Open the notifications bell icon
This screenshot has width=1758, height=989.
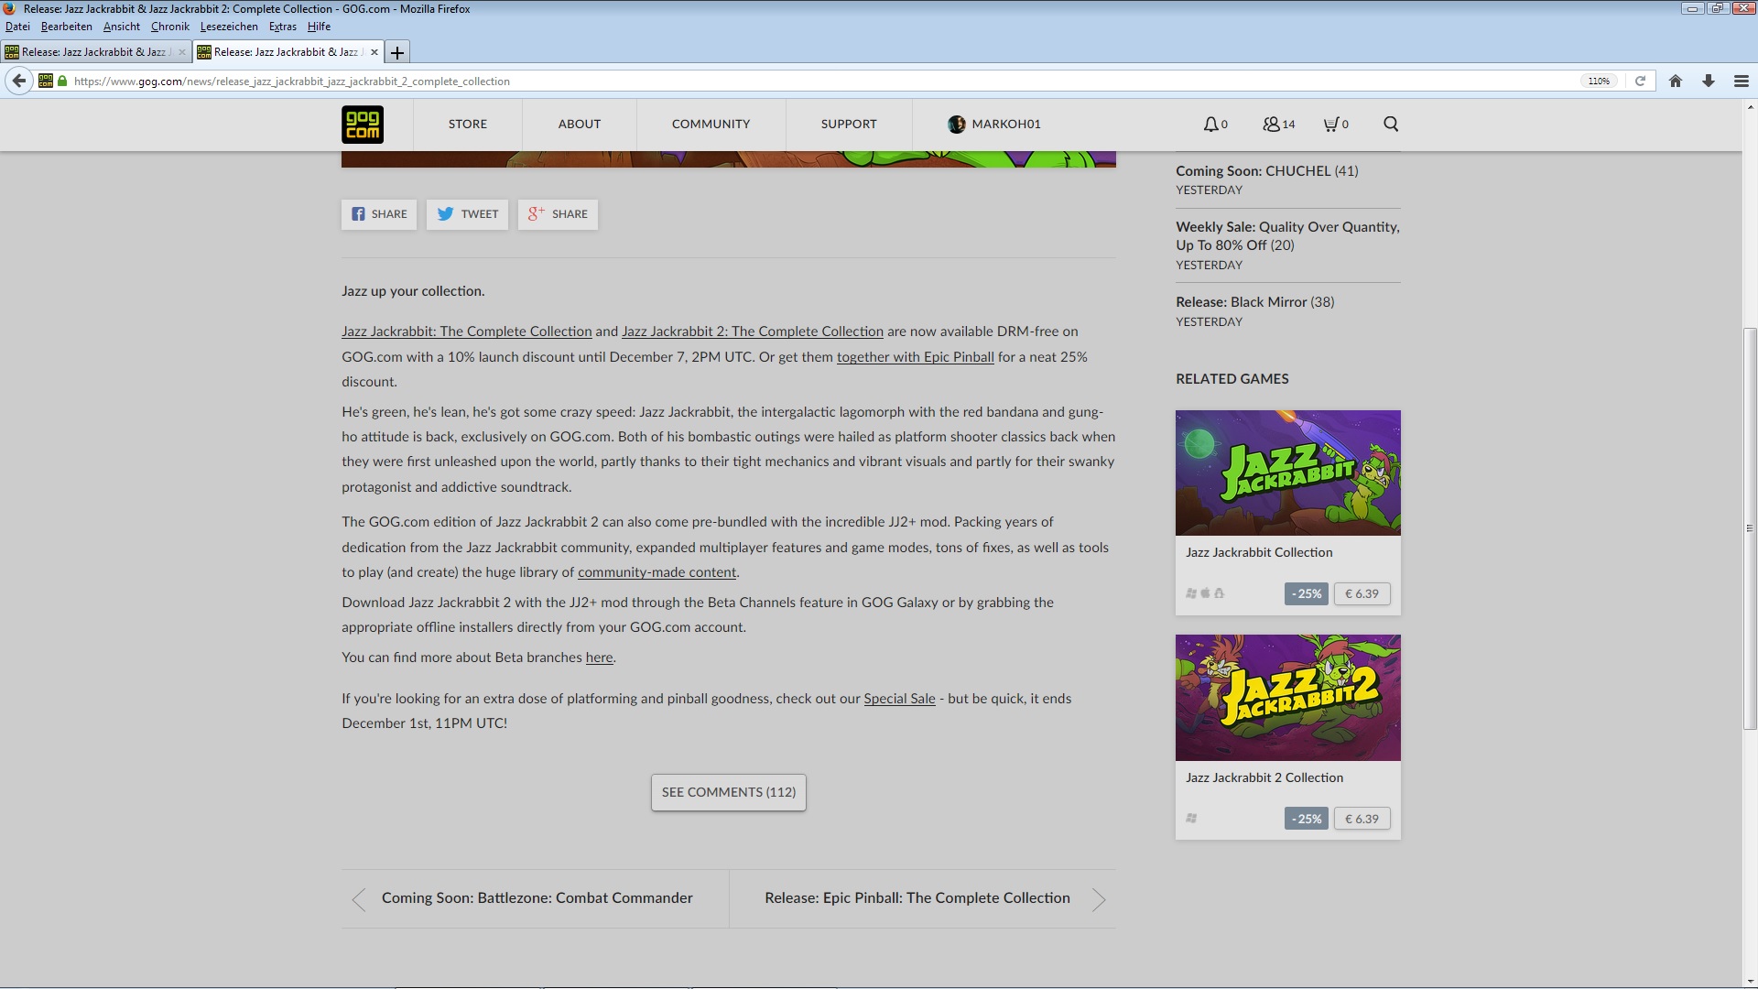click(x=1210, y=124)
